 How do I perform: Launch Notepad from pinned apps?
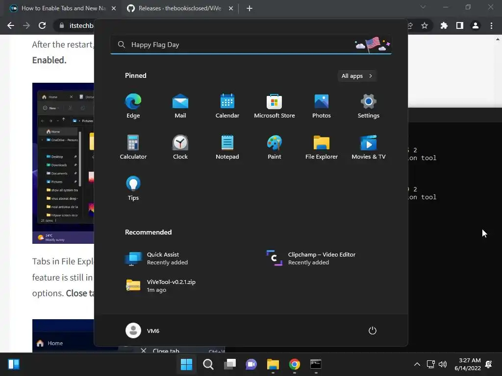[x=227, y=147]
